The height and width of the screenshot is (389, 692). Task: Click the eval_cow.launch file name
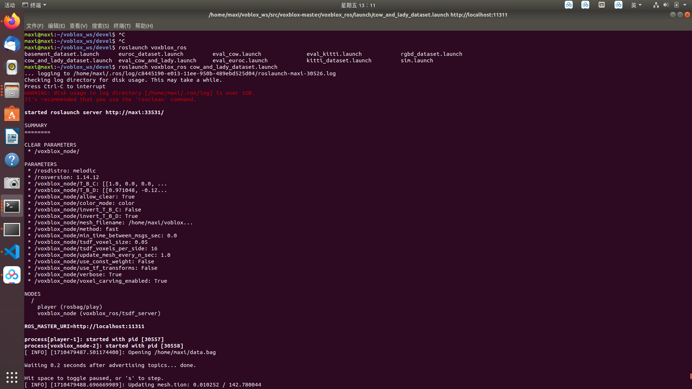(237, 54)
